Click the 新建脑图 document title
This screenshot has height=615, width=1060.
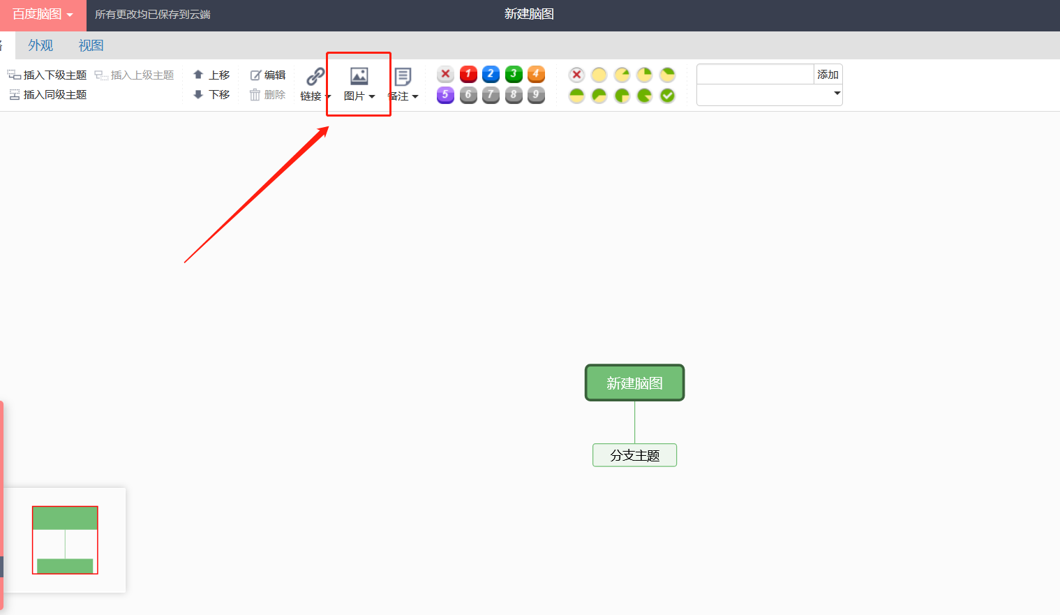(x=529, y=14)
